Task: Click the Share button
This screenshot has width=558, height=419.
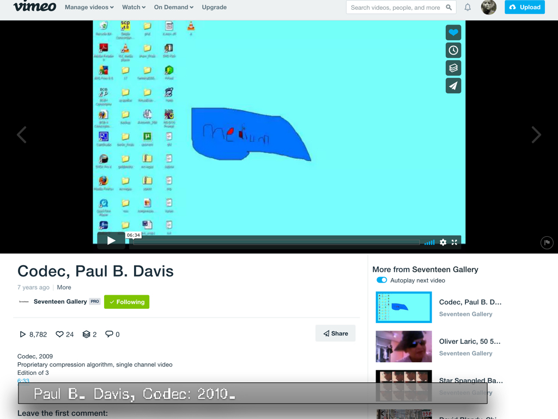Action: pyautogui.click(x=336, y=333)
